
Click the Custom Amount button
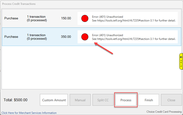pos(54,100)
